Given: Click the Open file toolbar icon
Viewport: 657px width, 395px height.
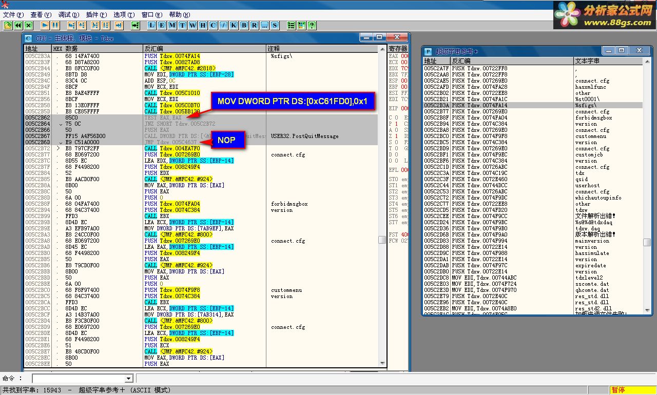Looking at the screenshot, I should click(8, 25).
